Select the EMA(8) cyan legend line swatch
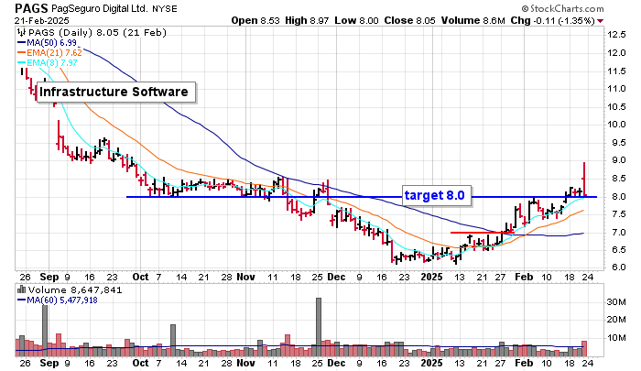The width and height of the screenshot is (641, 371). 21,62
